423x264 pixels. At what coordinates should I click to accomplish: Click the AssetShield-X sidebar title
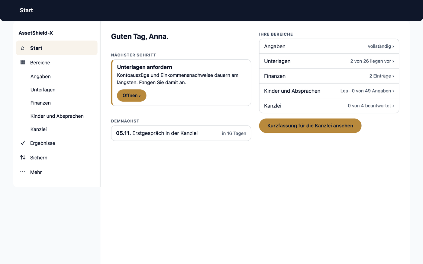click(36, 33)
